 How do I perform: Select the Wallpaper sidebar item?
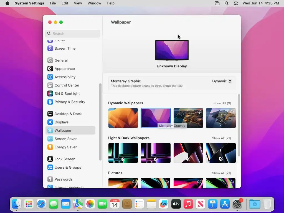pyautogui.click(x=70, y=130)
